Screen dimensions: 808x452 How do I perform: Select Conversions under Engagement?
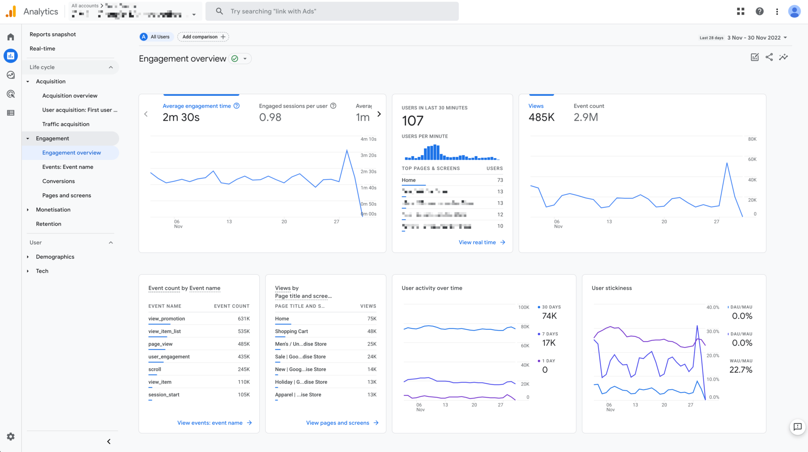point(58,181)
